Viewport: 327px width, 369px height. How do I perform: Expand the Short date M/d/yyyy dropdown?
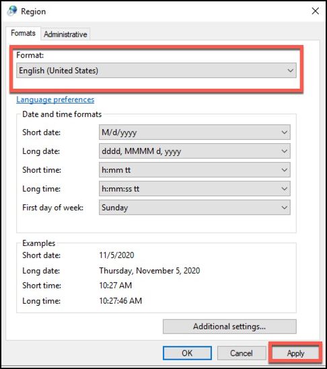tap(194, 132)
